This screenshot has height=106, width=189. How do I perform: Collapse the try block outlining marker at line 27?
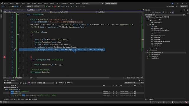click(18, 34)
